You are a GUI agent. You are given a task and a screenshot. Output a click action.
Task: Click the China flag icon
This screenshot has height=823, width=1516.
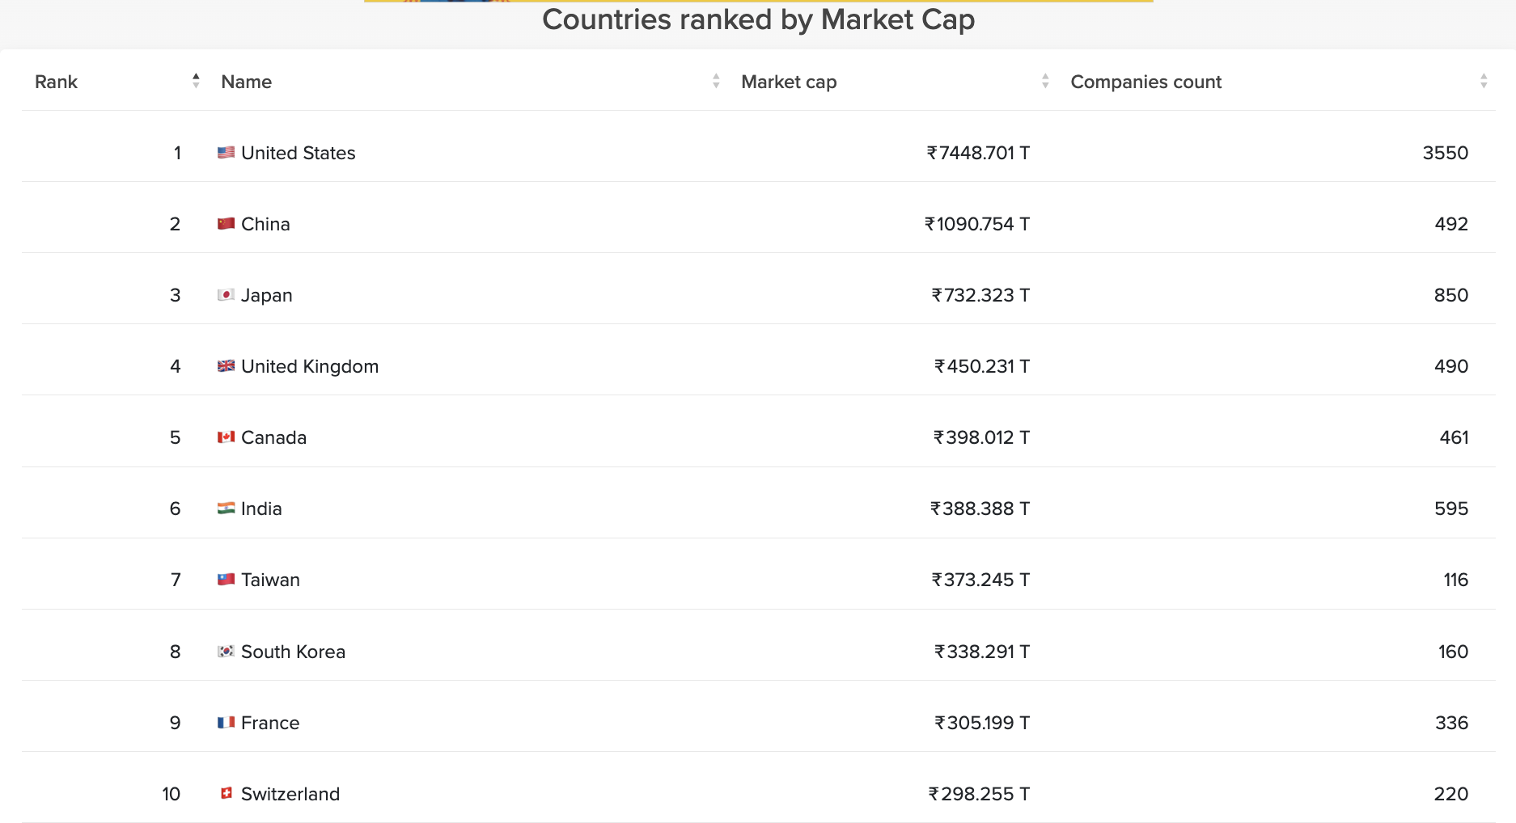point(226,223)
